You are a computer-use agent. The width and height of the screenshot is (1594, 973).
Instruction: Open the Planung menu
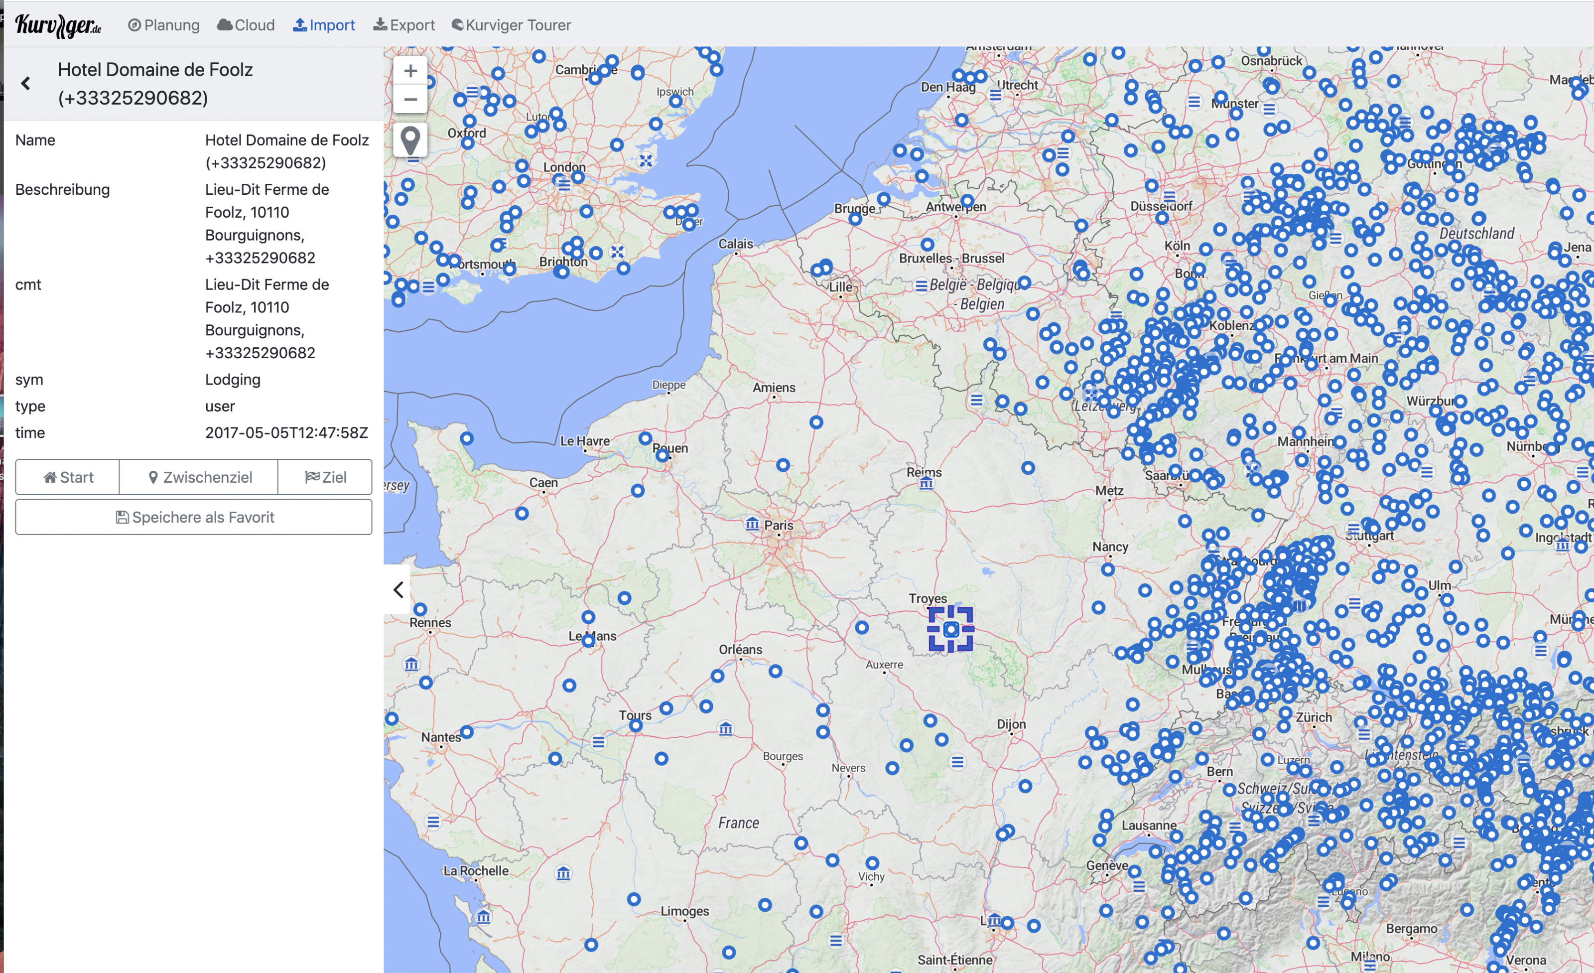pos(164,25)
